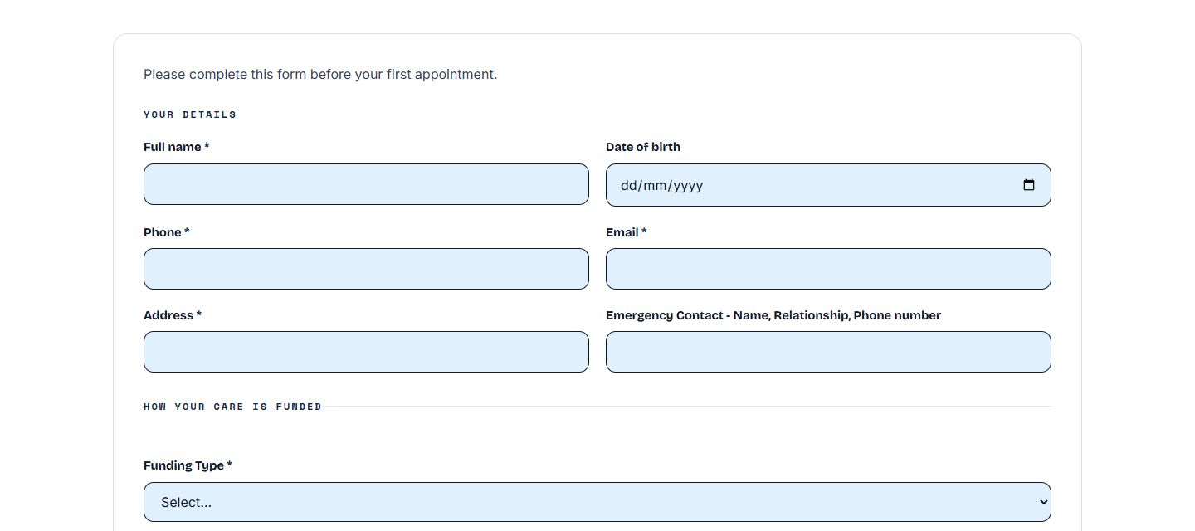
Task: Open the Funding Type dropdown
Action: (597, 502)
